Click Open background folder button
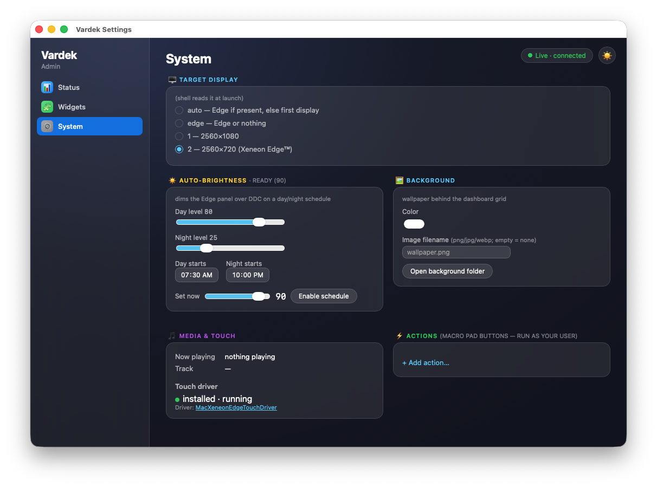This screenshot has width=657, height=487. click(x=447, y=271)
